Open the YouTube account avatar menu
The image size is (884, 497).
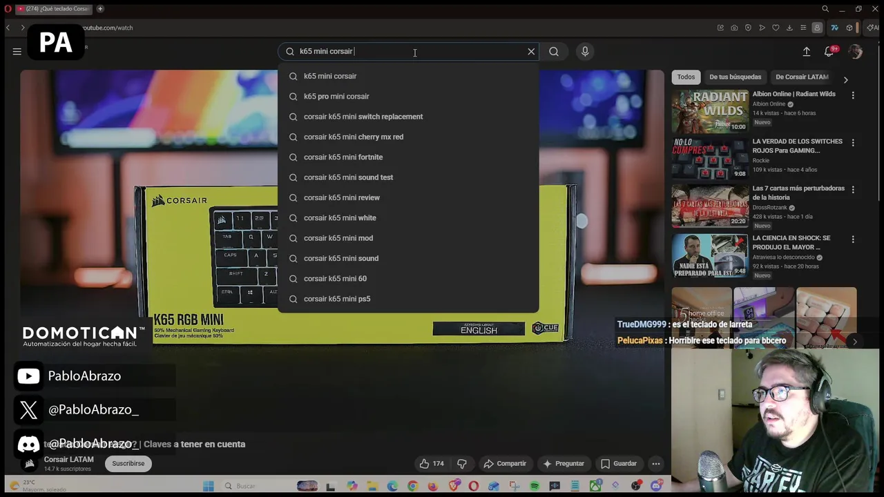[x=856, y=51]
